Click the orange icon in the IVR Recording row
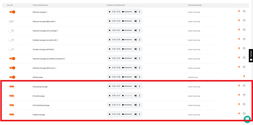The height and width of the screenshot is (125, 253). [x=244, y=76]
